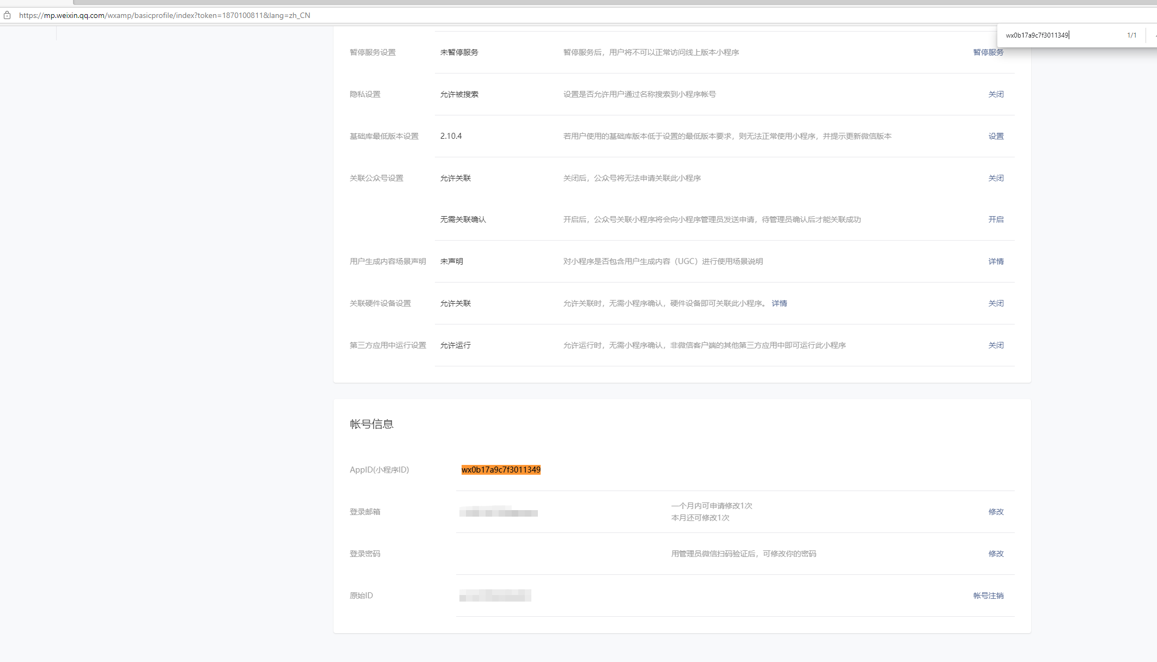Click the 帐号注销 link

tap(988, 596)
